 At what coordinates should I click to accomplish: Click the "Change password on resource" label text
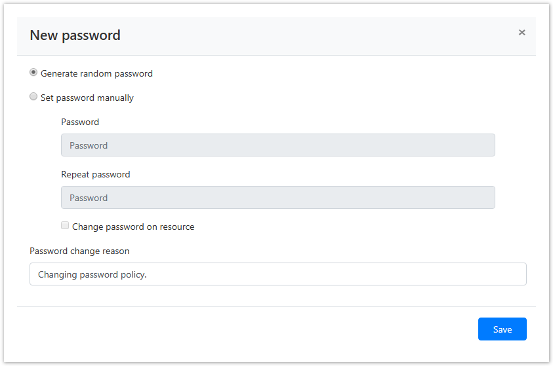[x=133, y=227]
